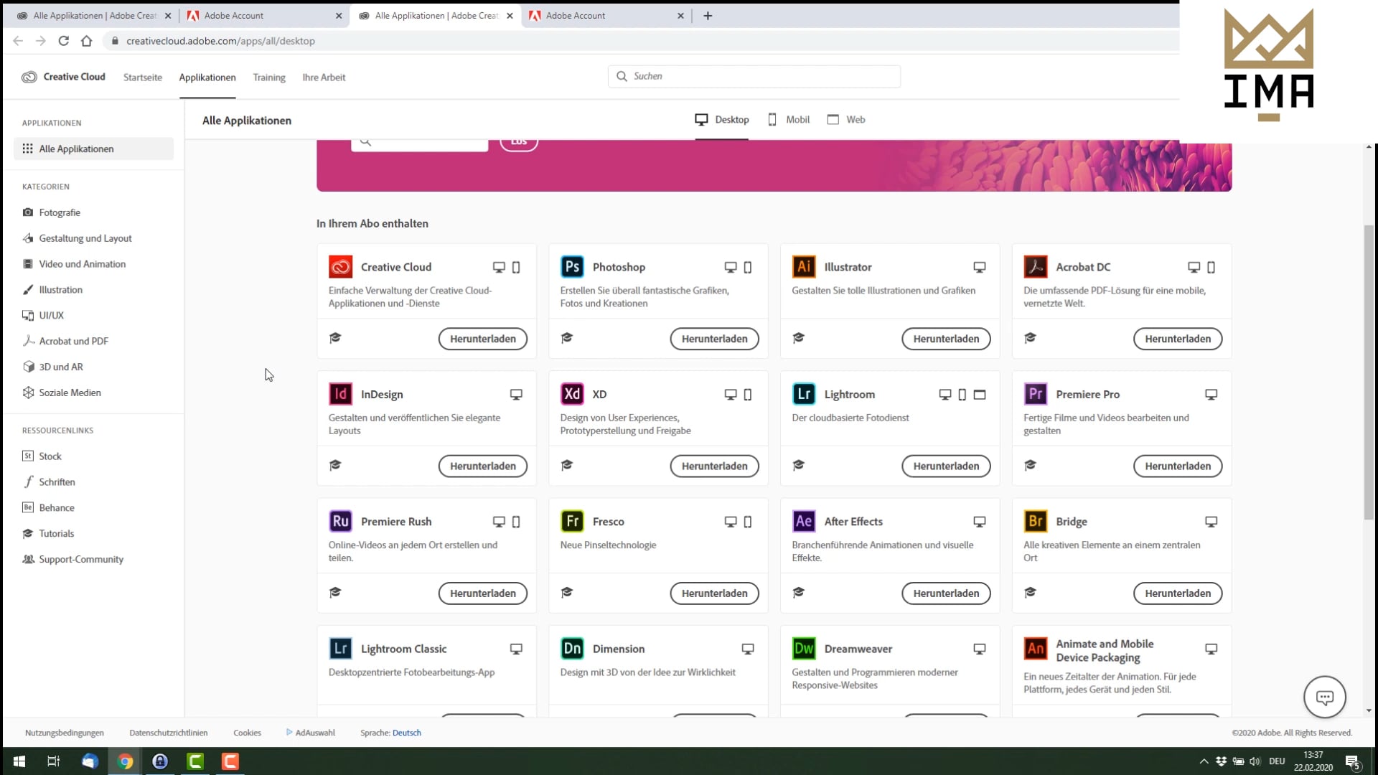The width and height of the screenshot is (1378, 775).
Task: Click the InDesign Id icon
Action: [x=340, y=394]
